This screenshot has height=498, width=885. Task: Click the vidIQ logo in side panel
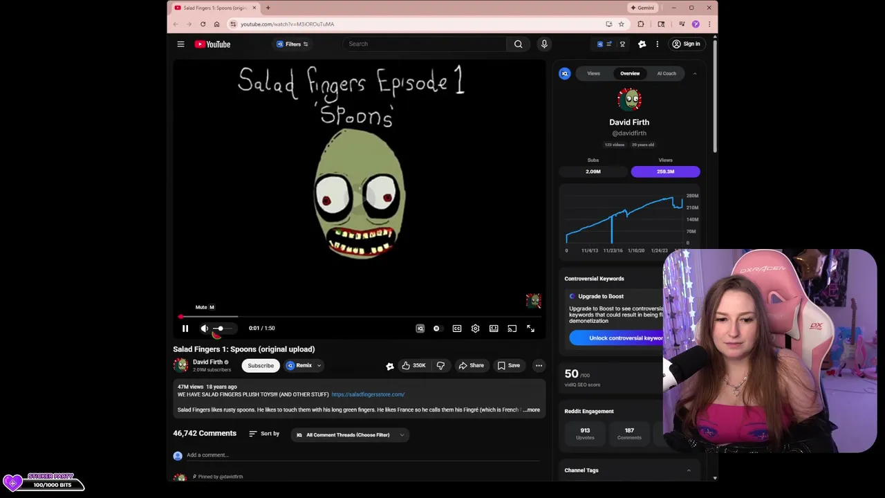pos(565,73)
